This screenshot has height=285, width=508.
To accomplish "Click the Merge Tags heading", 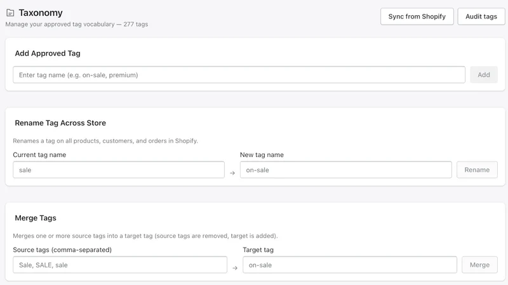I will [x=36, y=218].
